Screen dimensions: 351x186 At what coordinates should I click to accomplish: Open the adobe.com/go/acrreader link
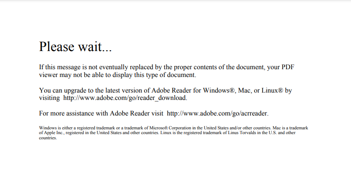pyautogui.click(x=218, y=113)
